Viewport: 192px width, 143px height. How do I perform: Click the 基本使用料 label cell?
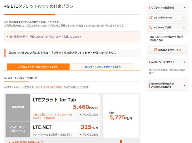18,107
